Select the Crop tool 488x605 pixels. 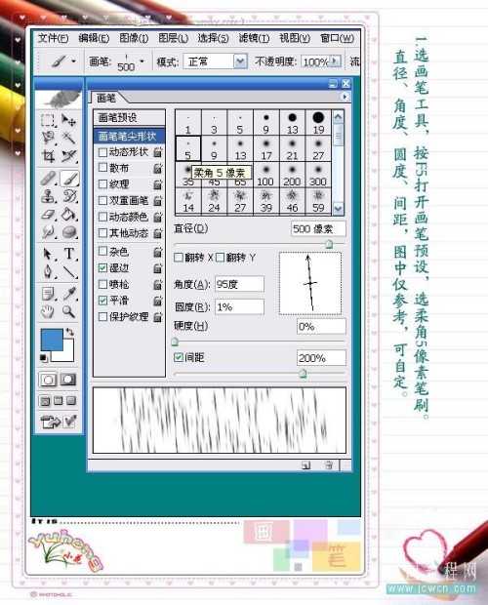tap(48, 156)
